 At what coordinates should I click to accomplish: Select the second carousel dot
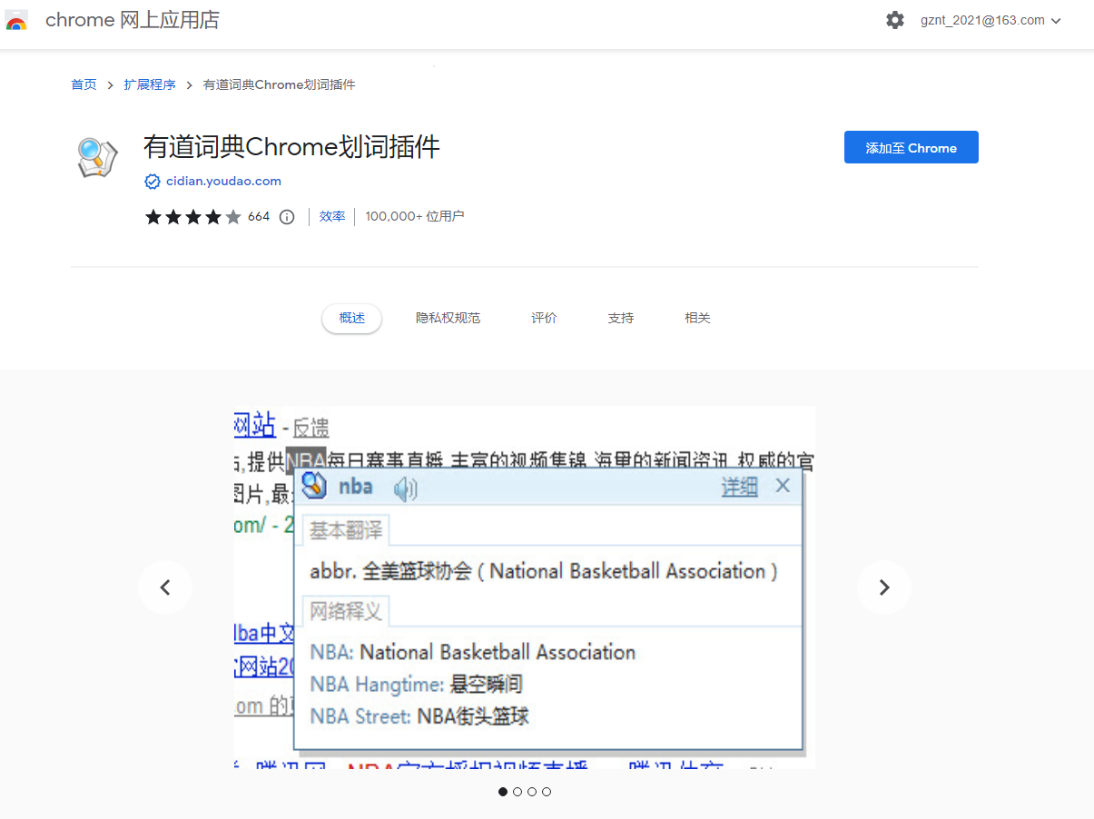(x=517, y=792)
